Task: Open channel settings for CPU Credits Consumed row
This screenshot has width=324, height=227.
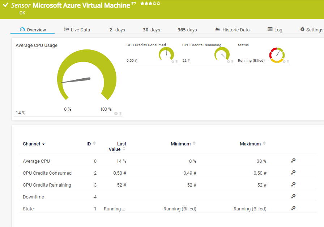Action: click(x=293, y=173)
